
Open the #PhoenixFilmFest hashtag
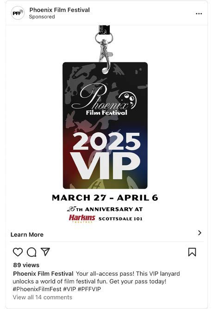click(x=37, y=289)
